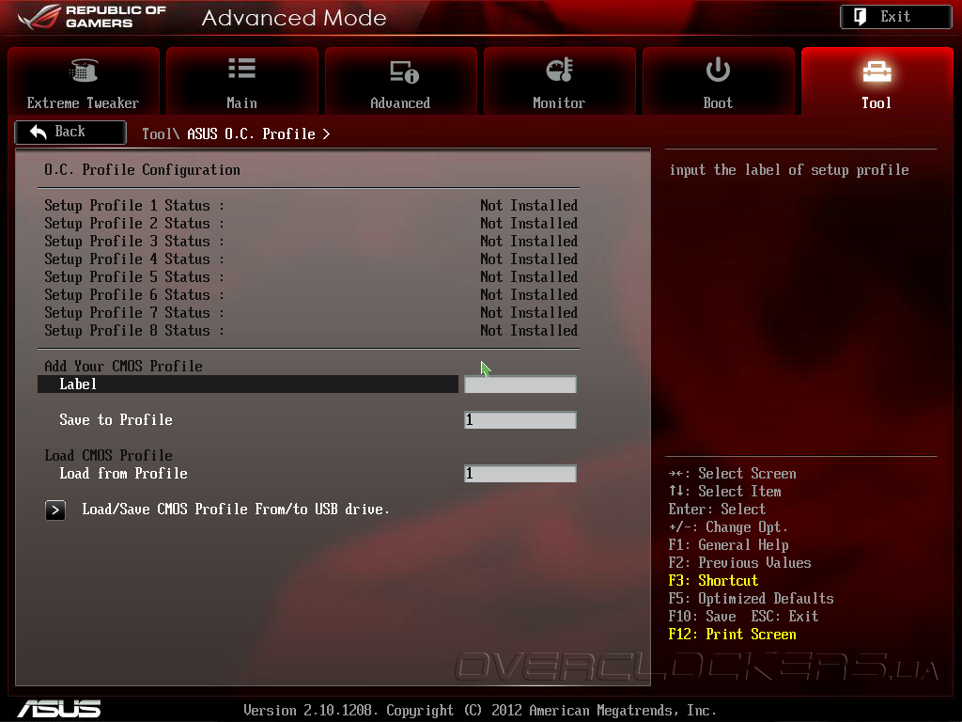The image size is (962, 722).
Task: Click Setup Profile 5 Status row
Action: coord(311,277)
